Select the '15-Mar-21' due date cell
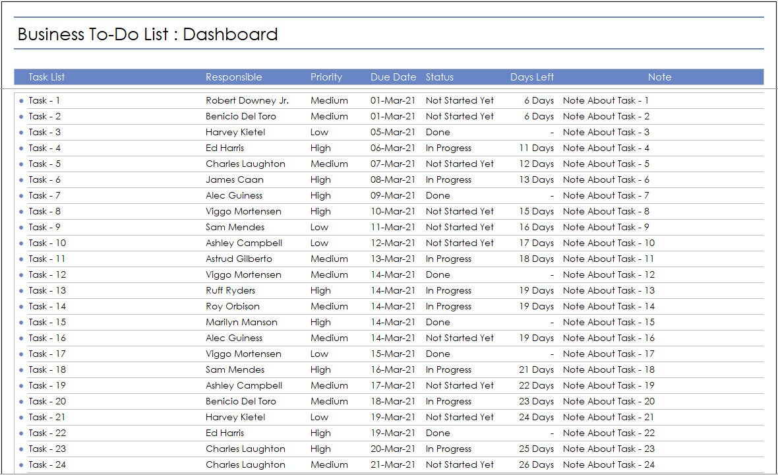The image size is (778, 475). click(392, 354)
